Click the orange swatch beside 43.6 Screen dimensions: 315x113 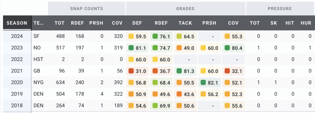tap(179, 94)
